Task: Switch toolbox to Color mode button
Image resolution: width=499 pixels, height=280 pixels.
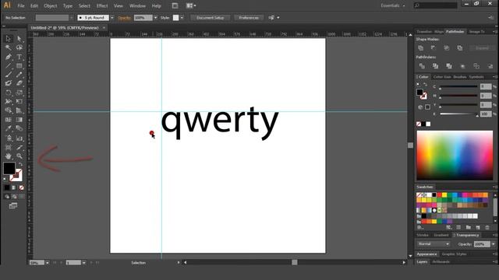Action: pyautogui.click(x=7, y=187)
